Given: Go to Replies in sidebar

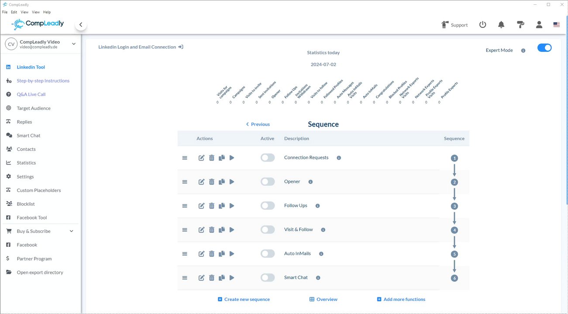Looking at the screenshot, I should (24, 122).
